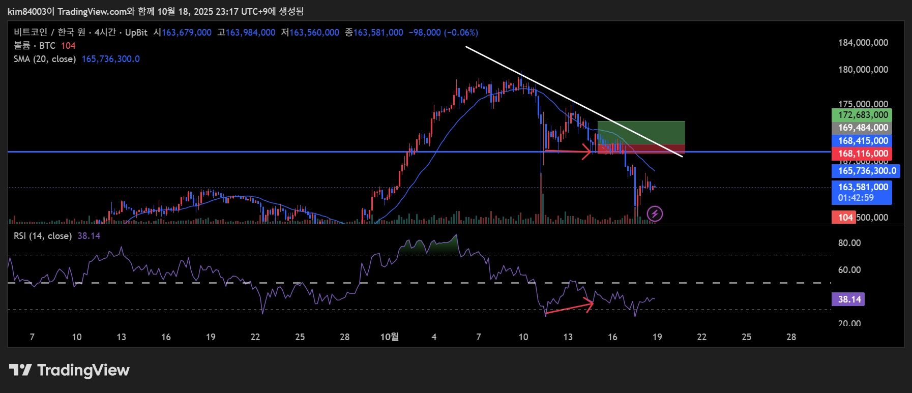The width and height of the screenshot is (912, 393).
Task: Click the gray 169,484,000 price label
Action: tap(863, 128)
